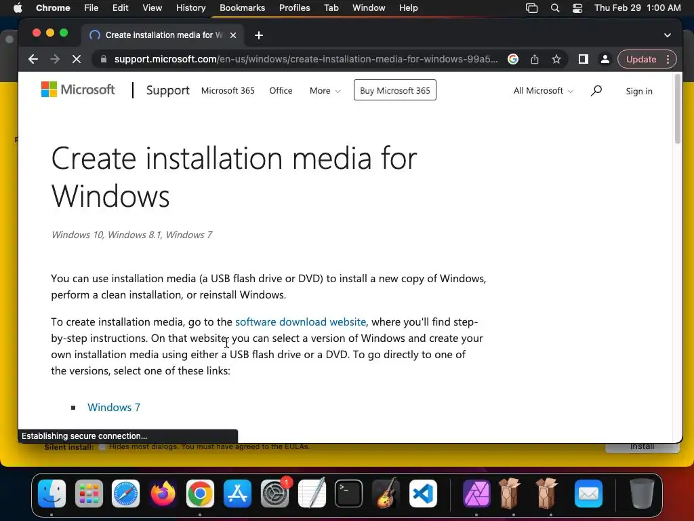Screen dimensions: 694x521
Task: Launch Visual Studio Code from the dock
Action: pyautogui.click(x=423, y=493)
